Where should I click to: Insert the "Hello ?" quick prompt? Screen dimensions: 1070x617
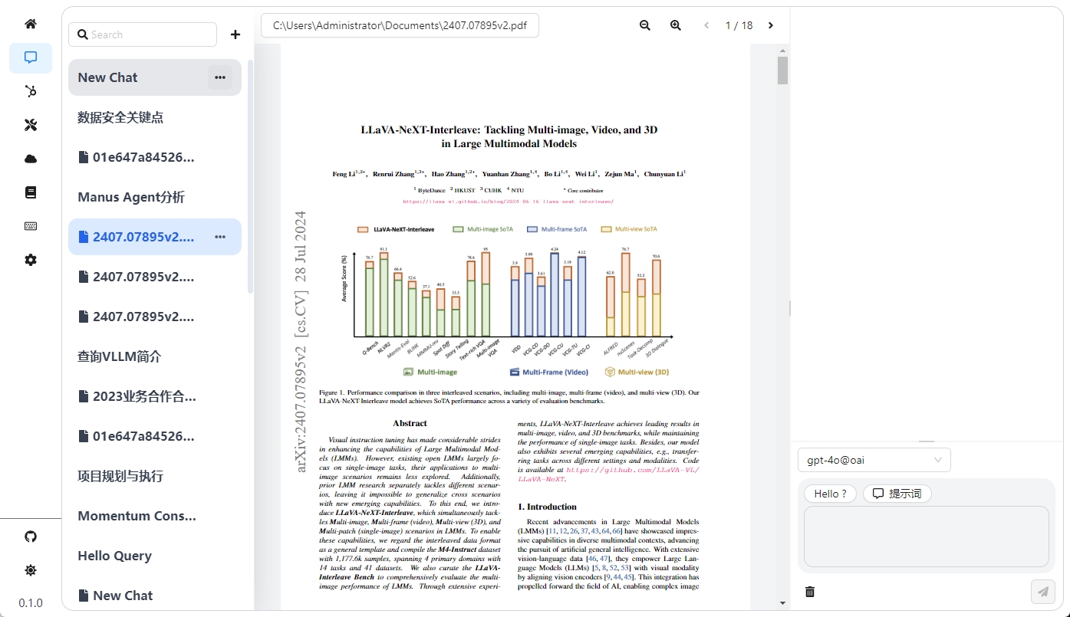click(x=831, y=494)
